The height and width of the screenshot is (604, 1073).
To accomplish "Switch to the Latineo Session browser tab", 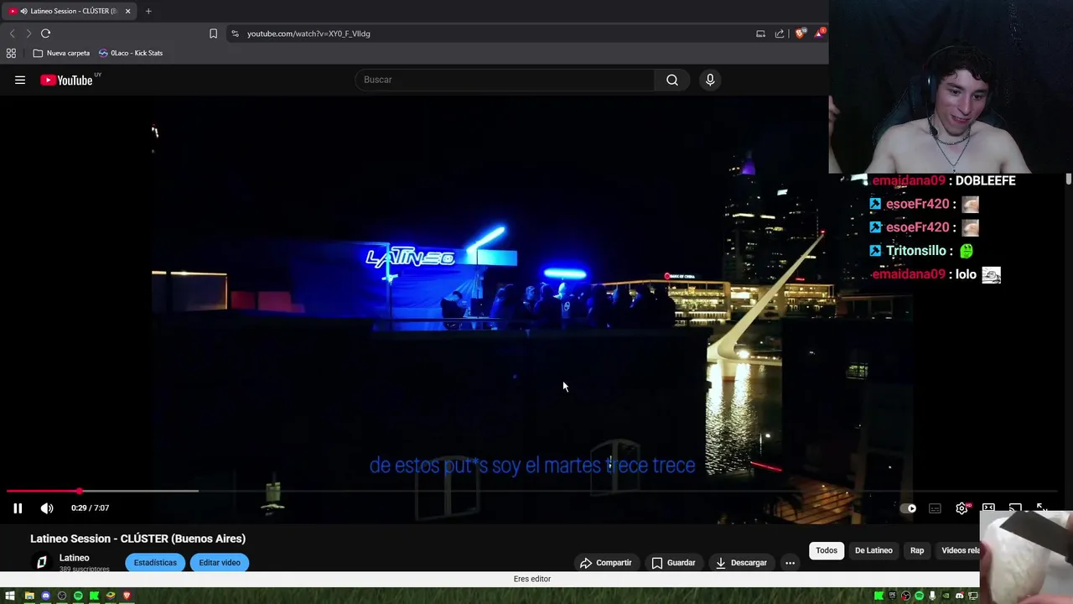I will [67, 11].
